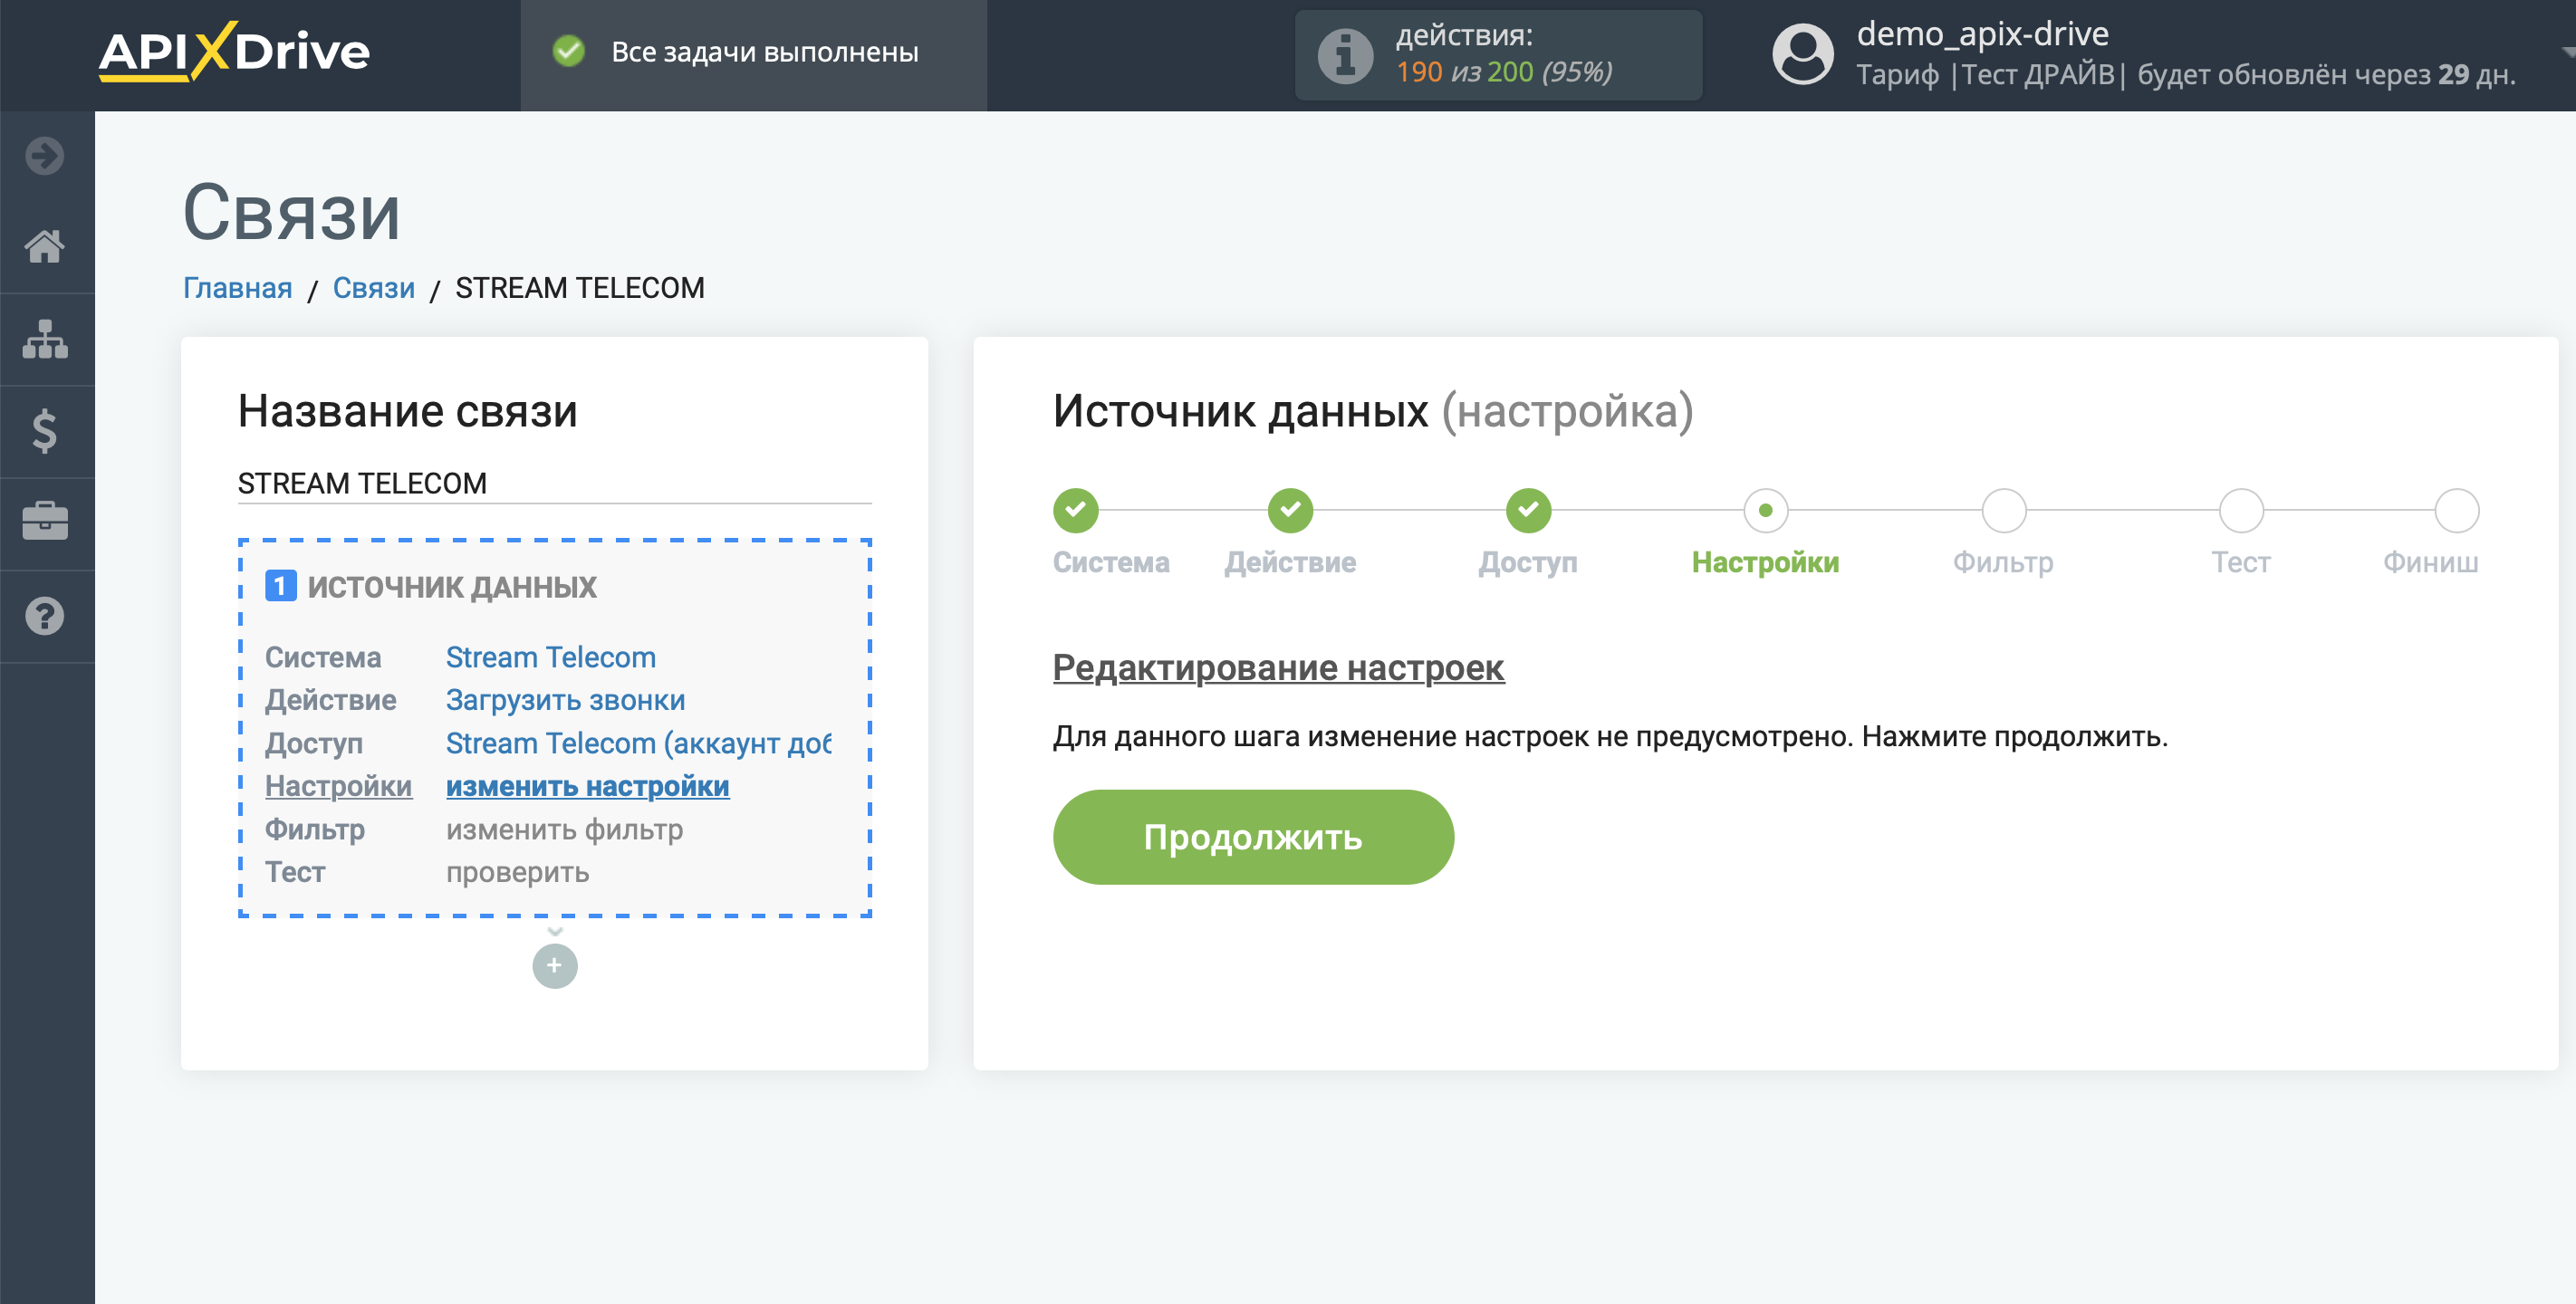This screenshot has width=2576, height=1304.
Task: Click the actions info icon
Action: (x=1345, y=55)
